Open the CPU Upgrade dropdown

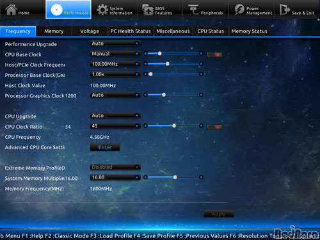[115, 115]
